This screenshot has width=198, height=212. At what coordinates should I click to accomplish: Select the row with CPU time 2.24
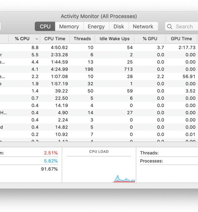(x=99, y=120)
